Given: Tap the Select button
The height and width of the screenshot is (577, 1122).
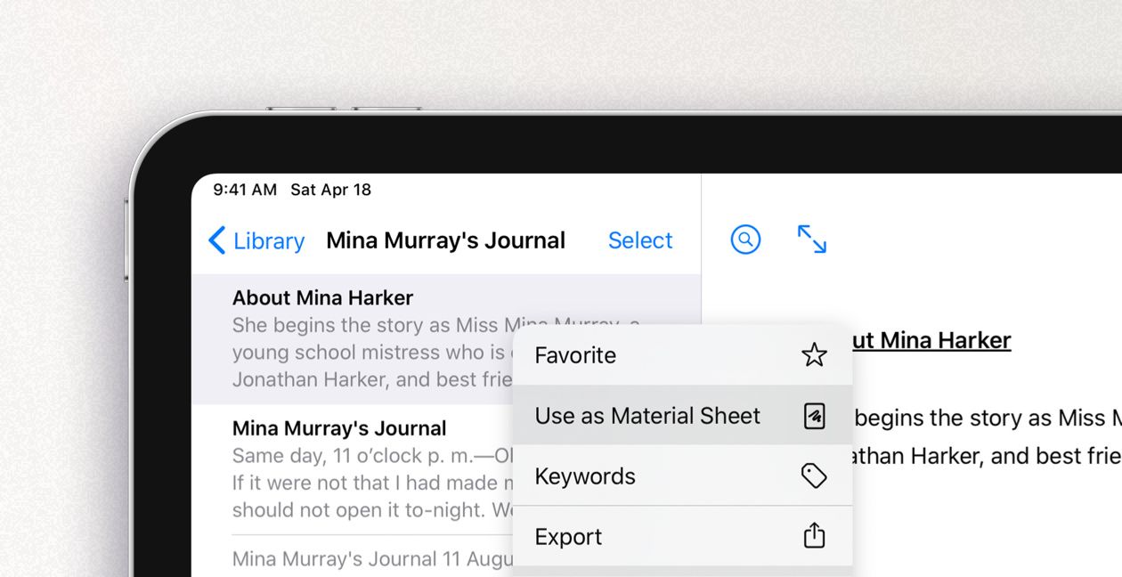Looking at the screenshot, I should coord(640,240).
